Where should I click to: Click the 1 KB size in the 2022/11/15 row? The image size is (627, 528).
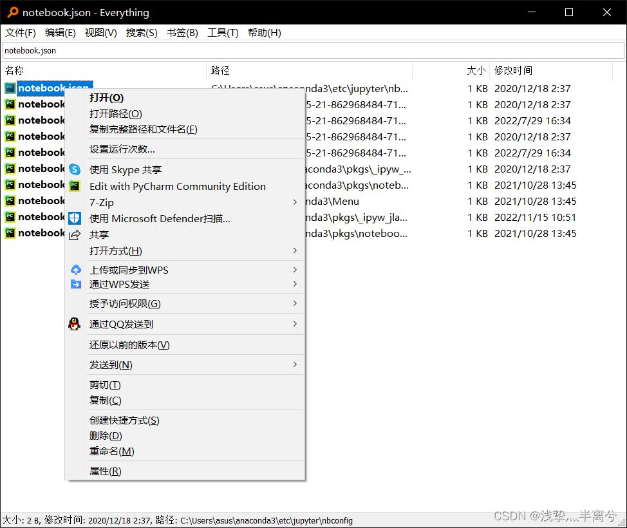click(478, 217)
